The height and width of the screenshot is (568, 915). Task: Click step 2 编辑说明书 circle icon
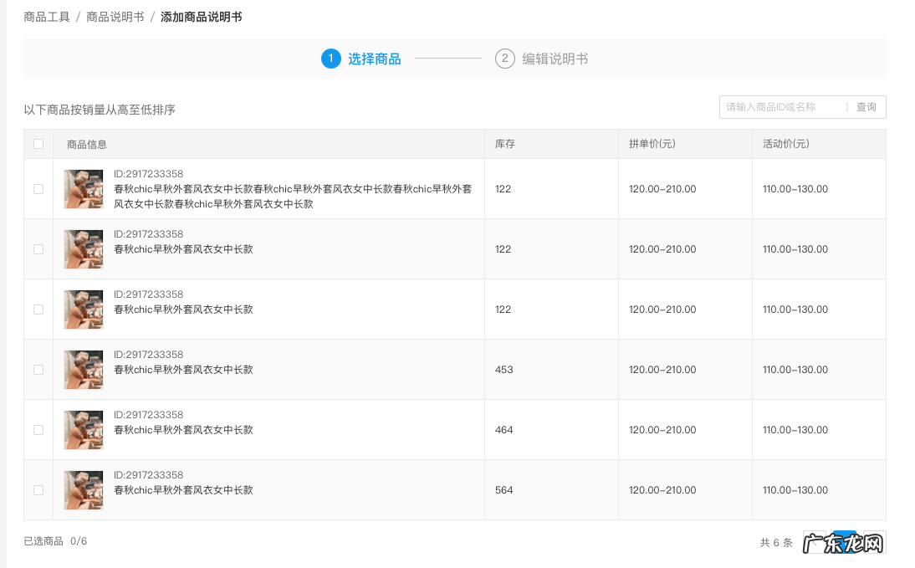505,59
